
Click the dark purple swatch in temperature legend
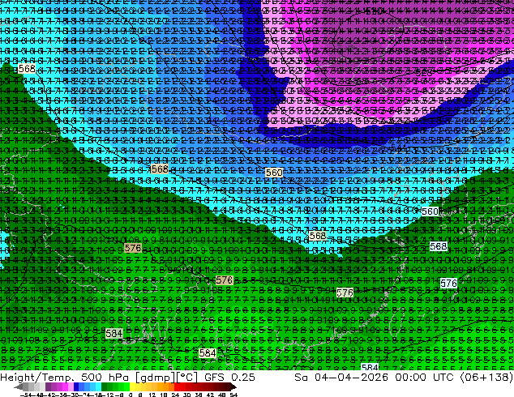pyautogui.click(x=48, y=386)
